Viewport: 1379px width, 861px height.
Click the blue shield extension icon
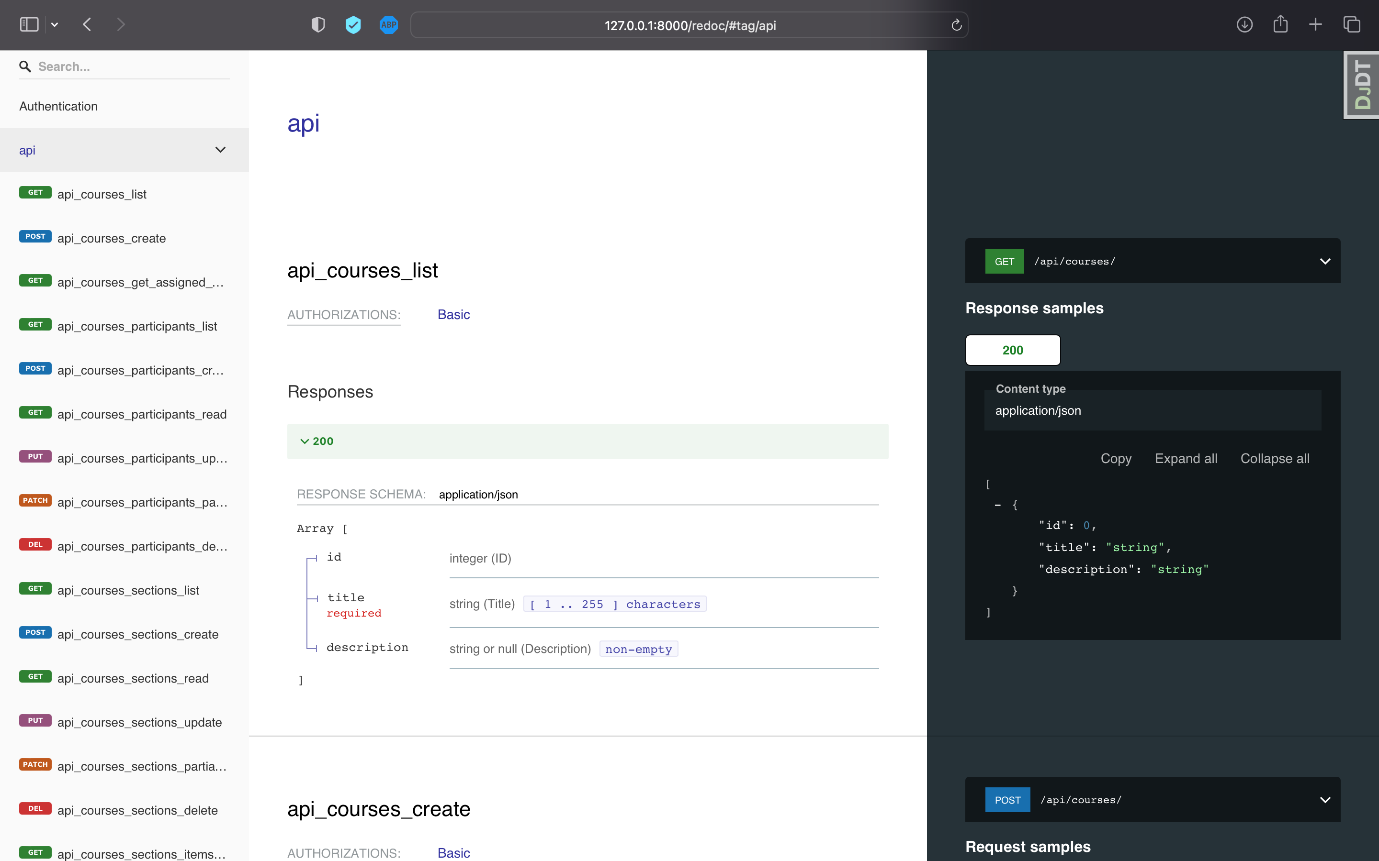point(353,24)
